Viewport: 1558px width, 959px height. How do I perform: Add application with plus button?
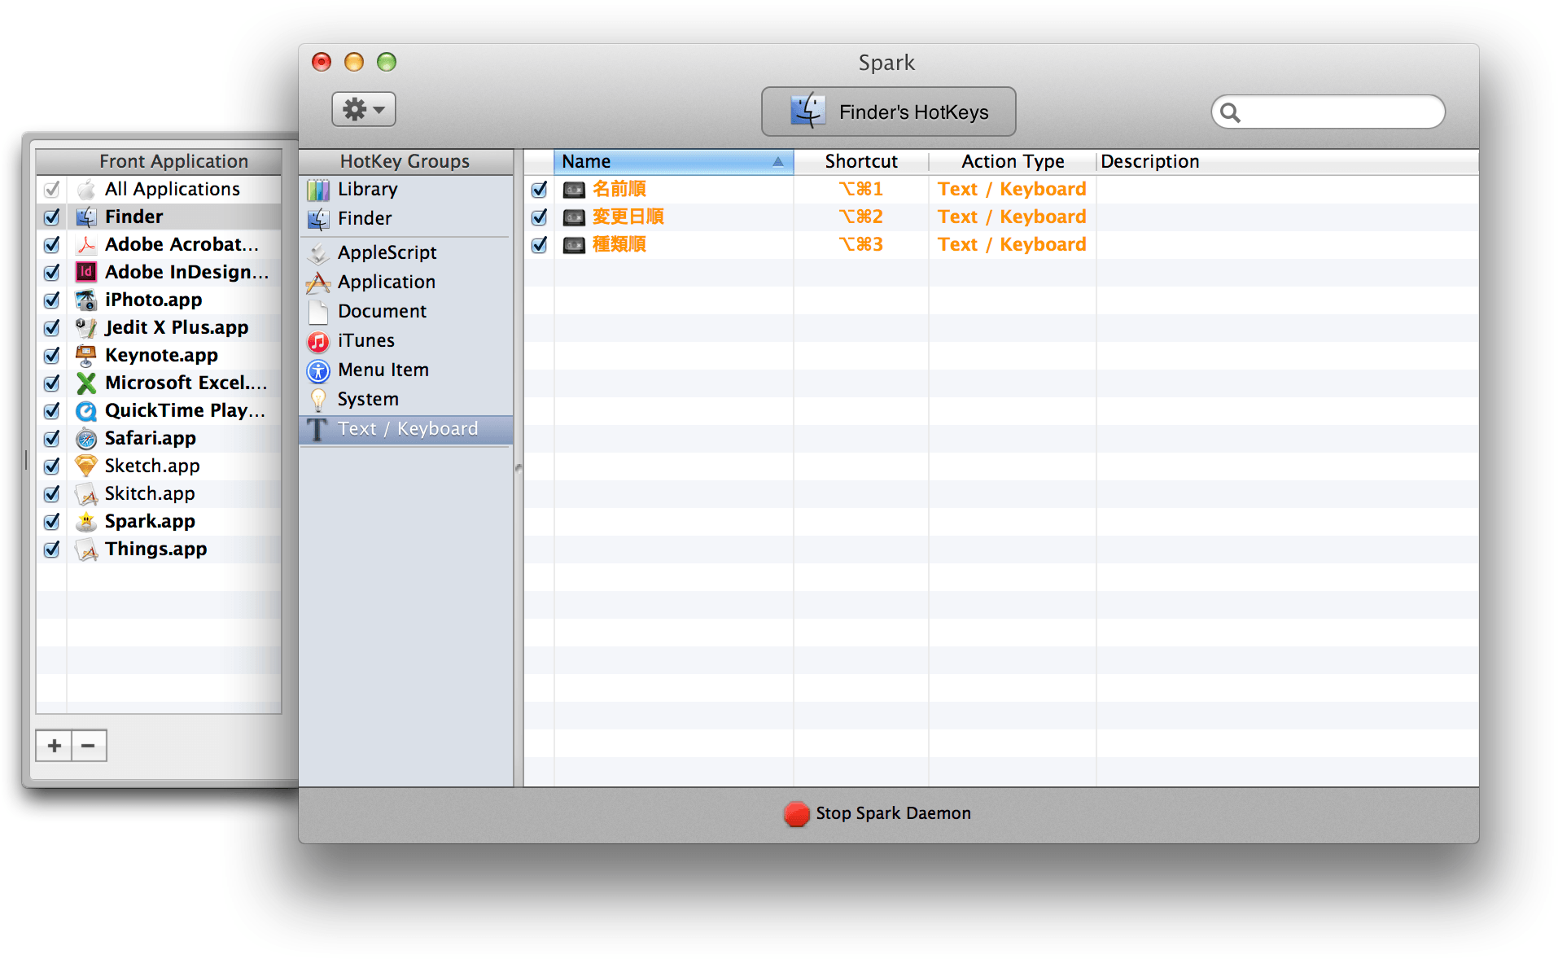(54, 746)
